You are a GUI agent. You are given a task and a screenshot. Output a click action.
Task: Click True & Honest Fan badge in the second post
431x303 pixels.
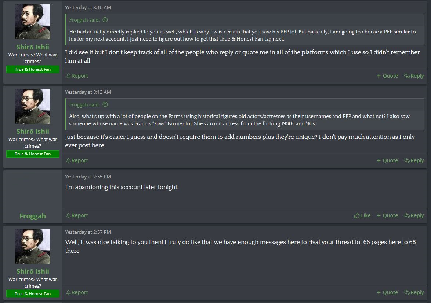(33, 154)
